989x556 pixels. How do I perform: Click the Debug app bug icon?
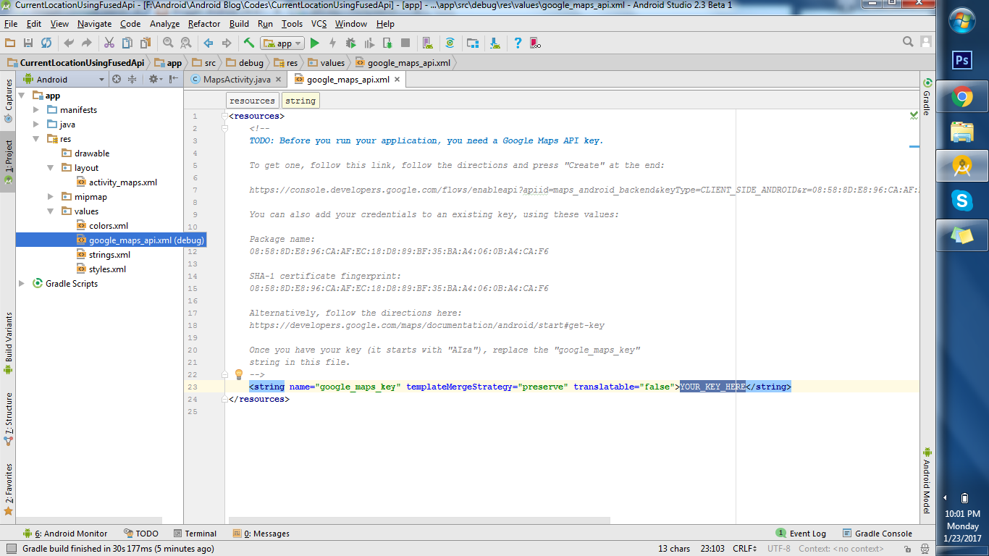(350, 43)
